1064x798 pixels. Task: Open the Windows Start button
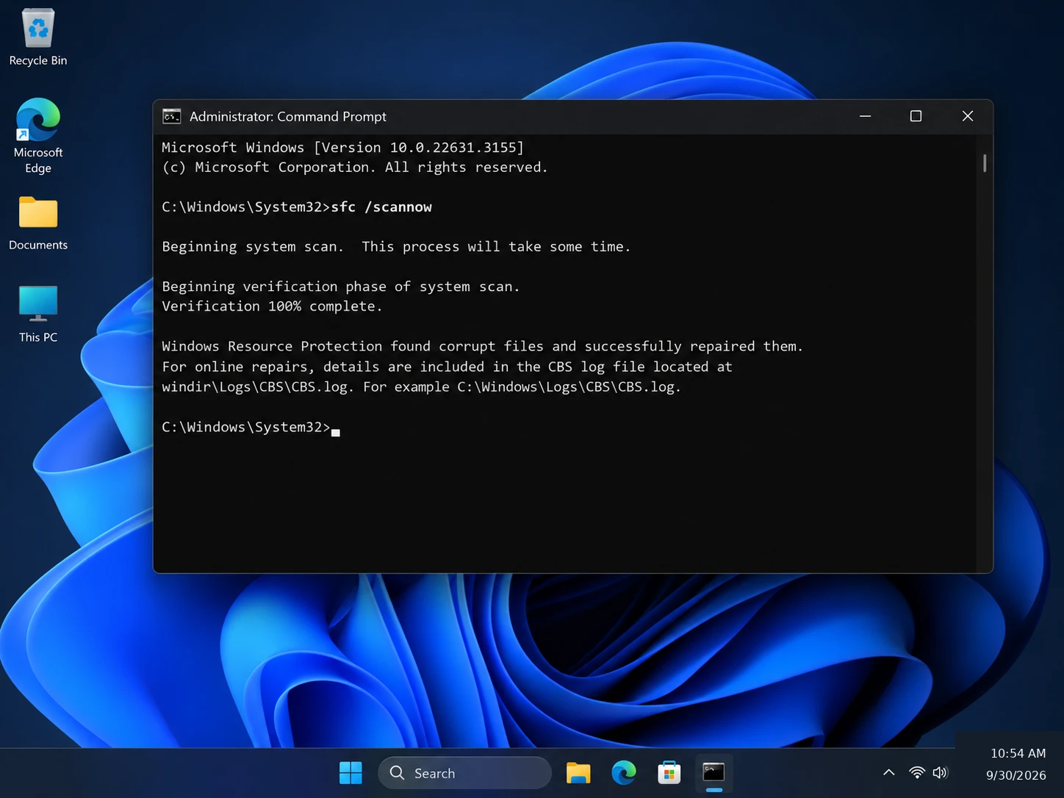[351, 773]
